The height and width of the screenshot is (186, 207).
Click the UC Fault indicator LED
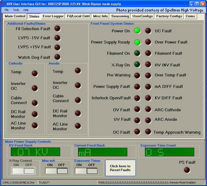coord(148,31)
